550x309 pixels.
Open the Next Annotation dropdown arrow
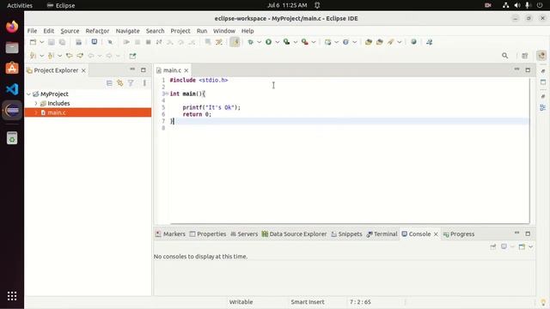point(41,56)
